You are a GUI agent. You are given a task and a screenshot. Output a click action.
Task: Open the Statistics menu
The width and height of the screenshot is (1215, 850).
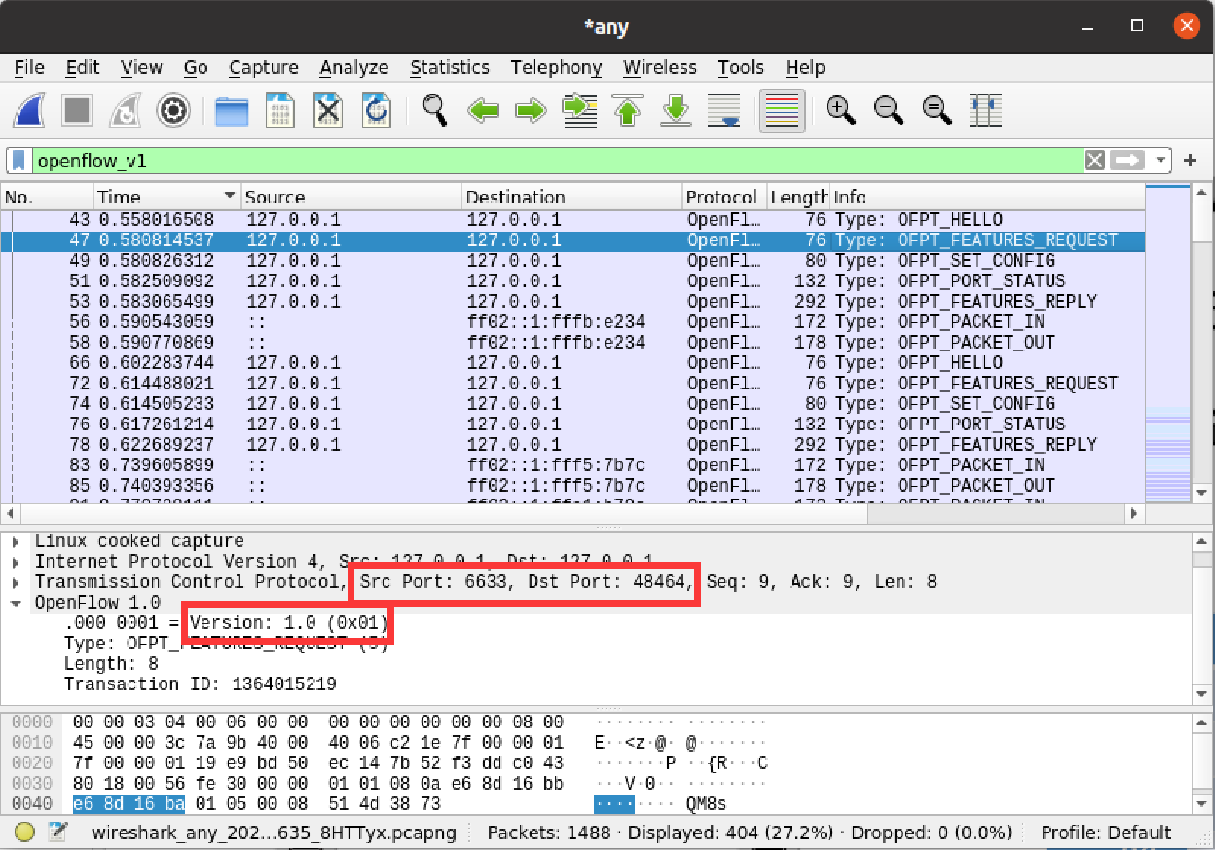[x=449, y=67]
